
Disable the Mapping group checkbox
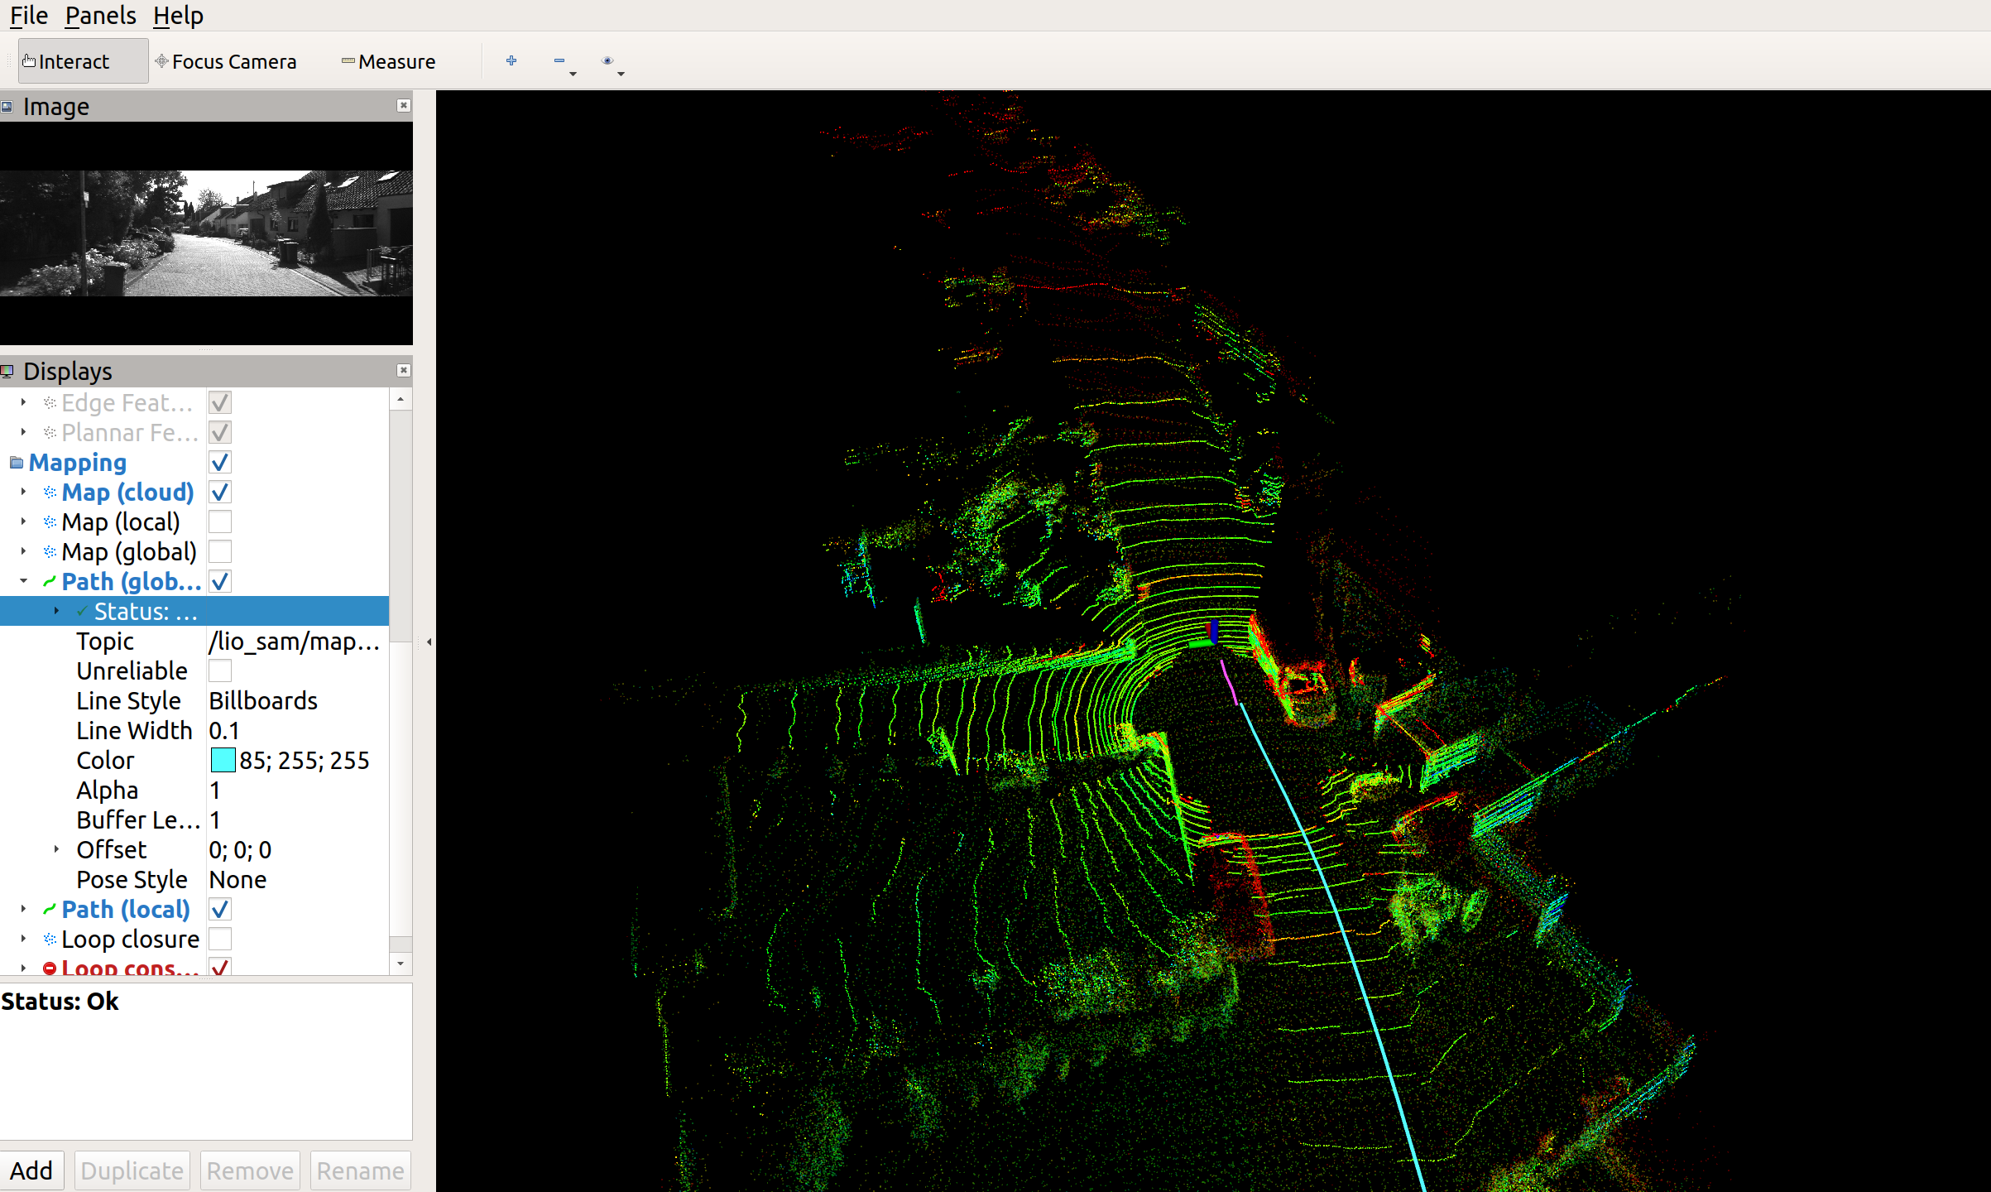point(220,463)
